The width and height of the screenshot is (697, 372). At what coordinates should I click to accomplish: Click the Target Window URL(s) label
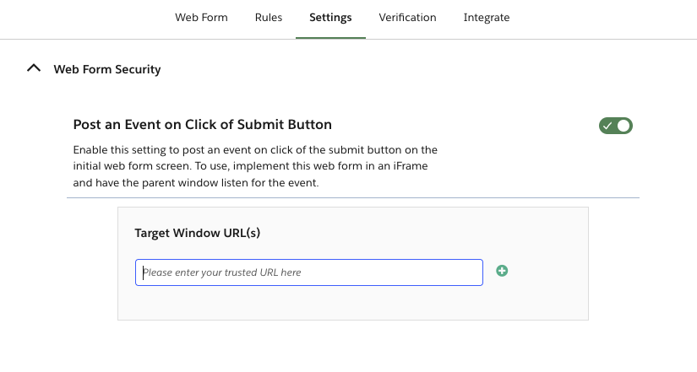point(202,232)
